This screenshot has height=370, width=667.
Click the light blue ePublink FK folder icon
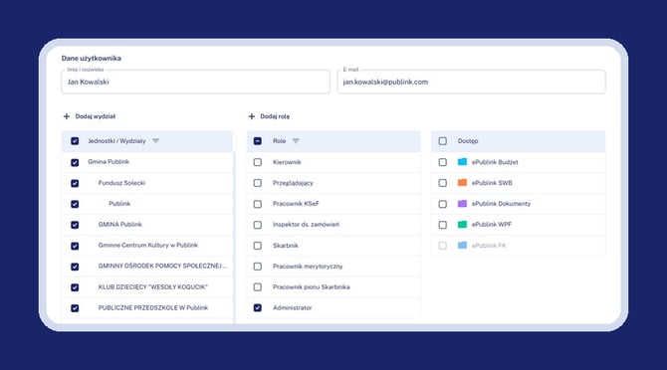click(x=462, y=245)
